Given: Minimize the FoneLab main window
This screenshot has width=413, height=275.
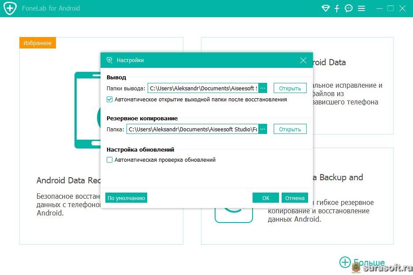Looking at the screenshot, I should click(380, 8).
